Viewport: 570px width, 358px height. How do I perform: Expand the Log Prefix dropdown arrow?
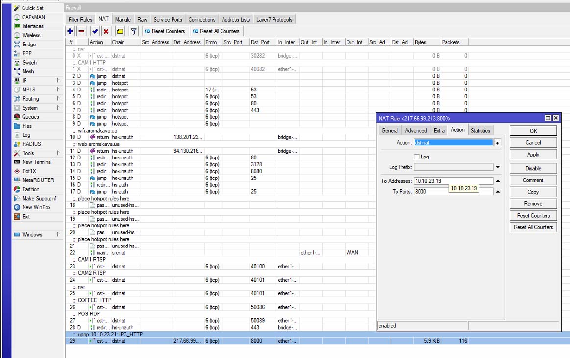point(498,167)
